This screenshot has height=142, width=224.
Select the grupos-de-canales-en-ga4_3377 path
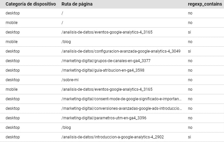coord(106,61)
